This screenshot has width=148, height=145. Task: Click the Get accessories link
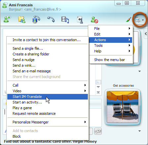coord(123,86)
